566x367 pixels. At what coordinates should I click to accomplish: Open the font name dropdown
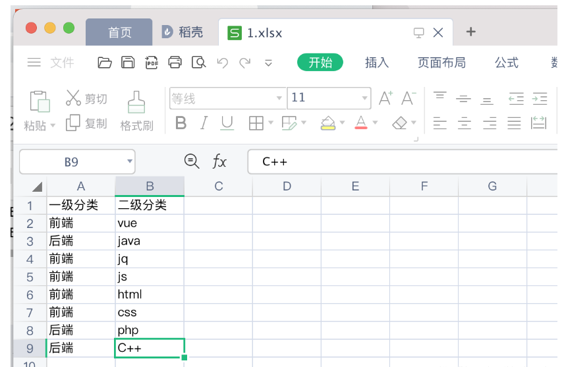point(279,98)
